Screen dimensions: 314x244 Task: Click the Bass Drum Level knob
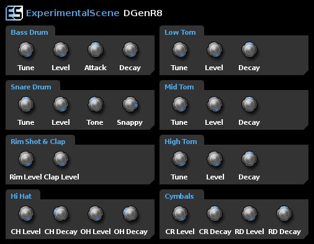pyautogui.click(x=61, y=50)
